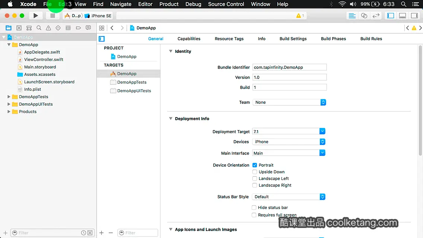
Task: Show the Assistant editor
Action: (x=364, y=16)
